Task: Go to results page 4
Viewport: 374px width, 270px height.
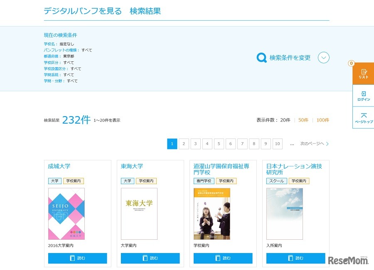Action: 207,144
